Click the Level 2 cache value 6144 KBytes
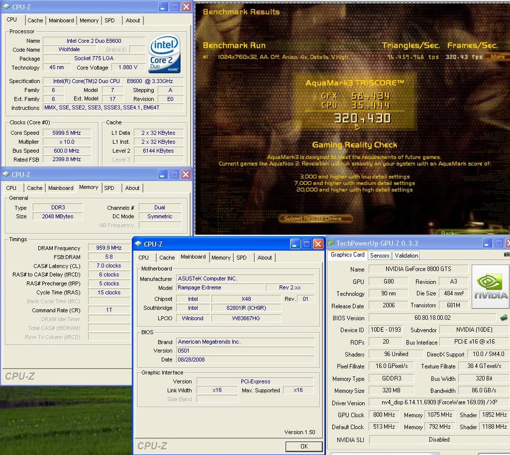Image resolution: width=510 pixels, height=455 pixels. (158, 151)
